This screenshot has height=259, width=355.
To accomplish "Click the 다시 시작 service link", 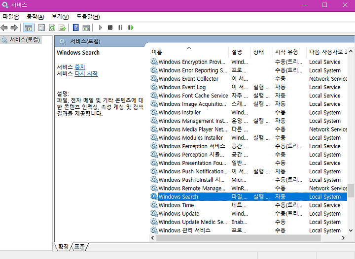I will pos(86,74).
